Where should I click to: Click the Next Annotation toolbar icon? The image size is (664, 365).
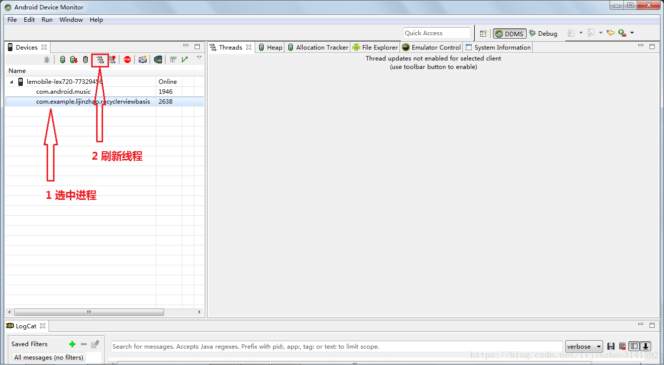point(570,33)
